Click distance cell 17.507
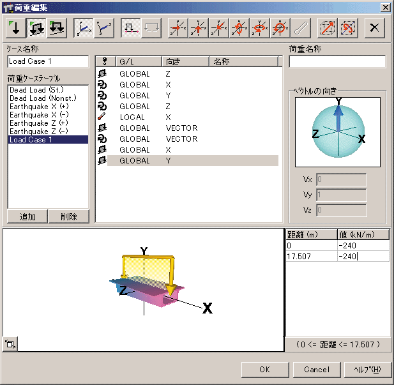Image resolution: width=394 pixels, height=385 pixels. click(312, 256)
